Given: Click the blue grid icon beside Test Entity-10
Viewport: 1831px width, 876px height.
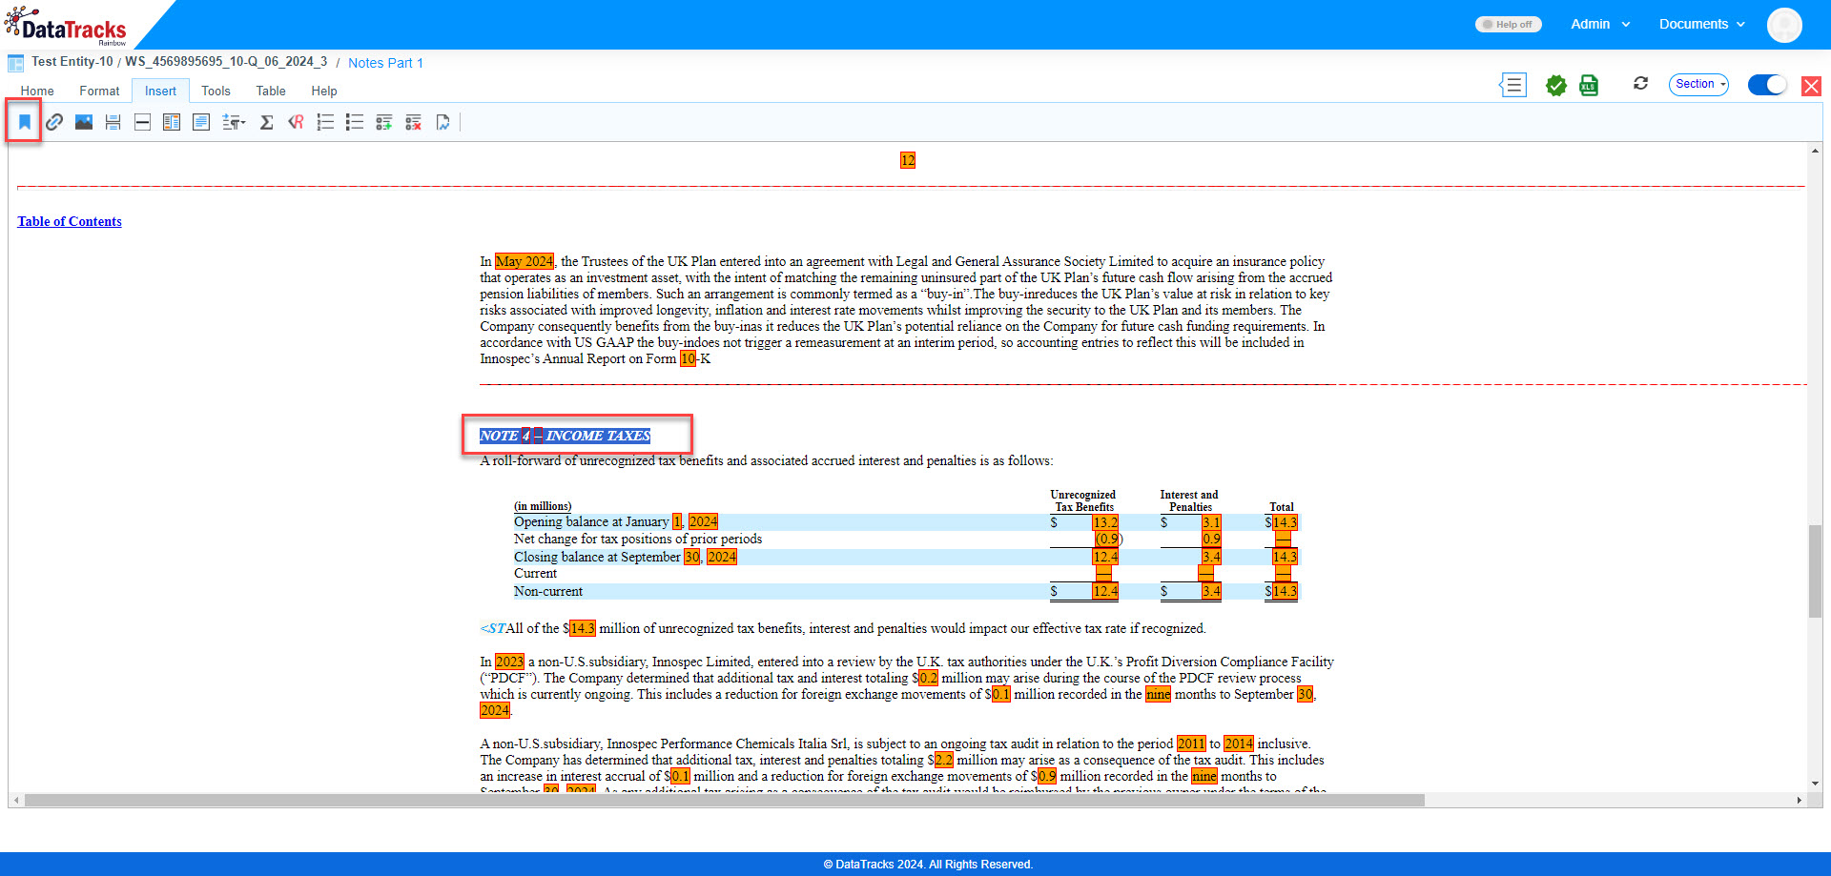Looking at the screenshot, I should pyautogui.click(x=16, y=63).
